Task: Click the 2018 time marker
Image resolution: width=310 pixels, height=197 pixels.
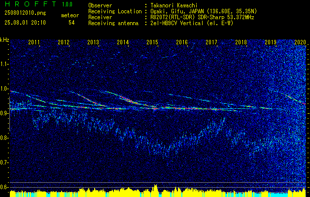Action: (x=241, y=42)
